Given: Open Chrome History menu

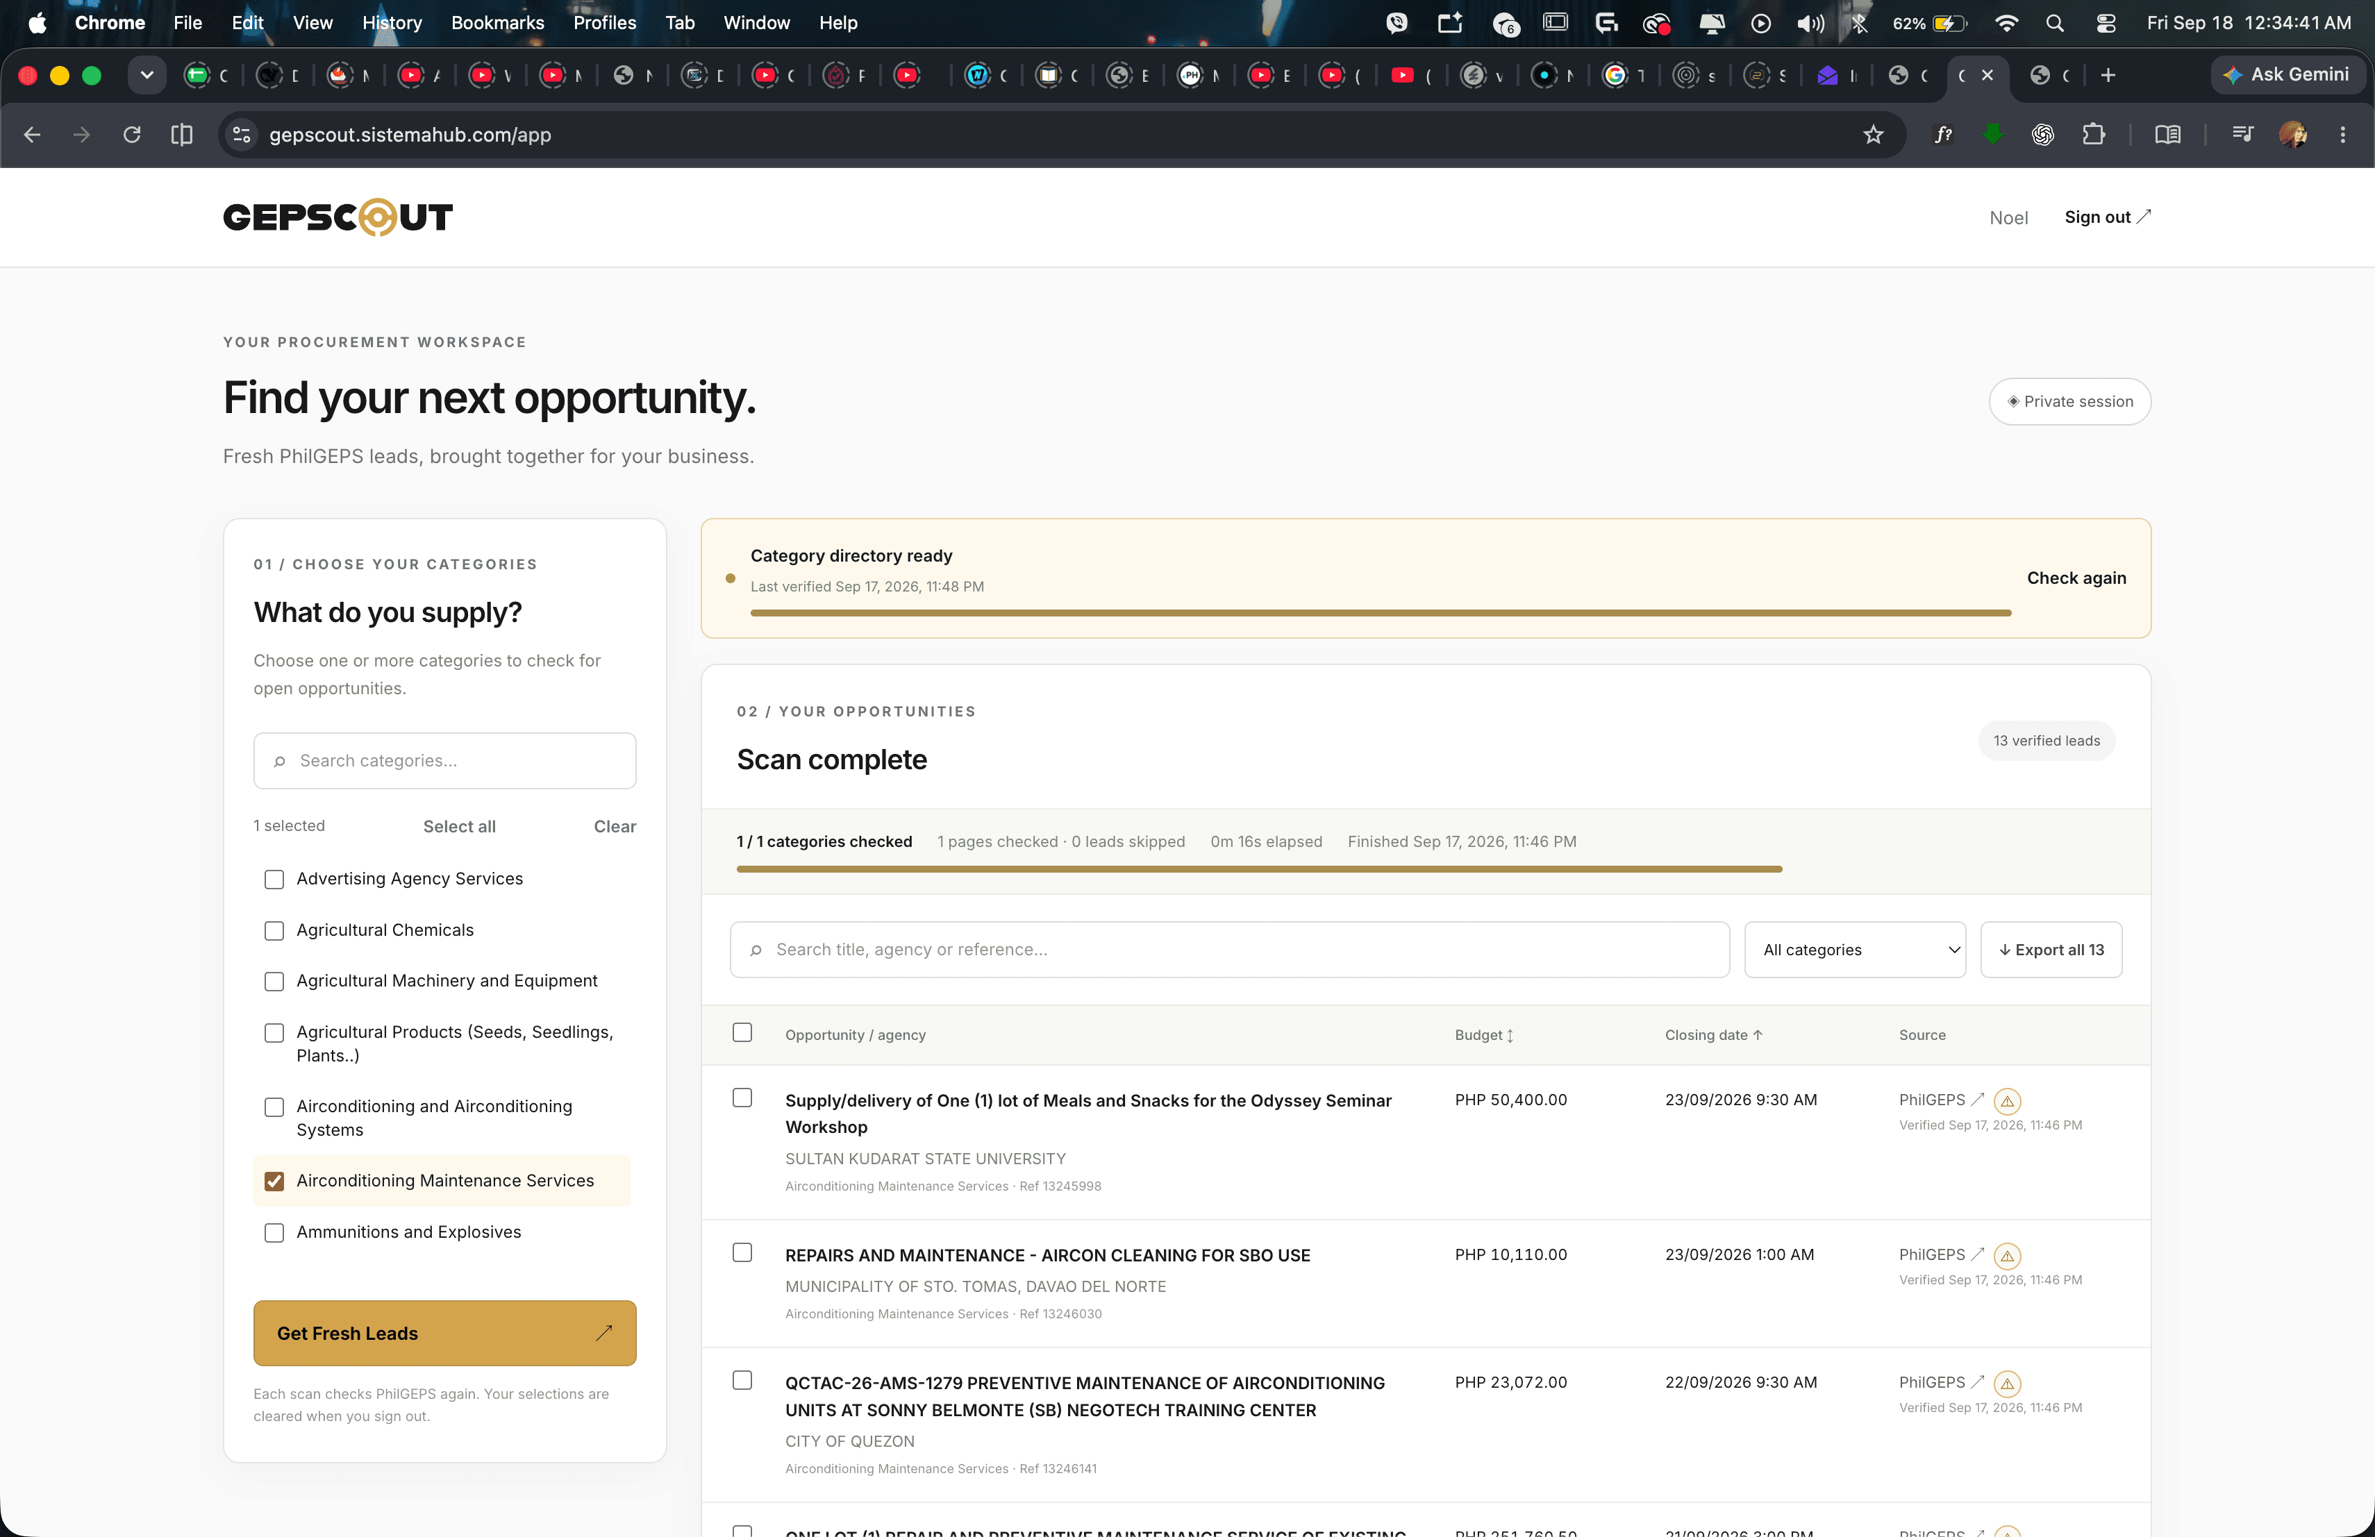Looking at the screenshot, I should click(x=391, y=23).
